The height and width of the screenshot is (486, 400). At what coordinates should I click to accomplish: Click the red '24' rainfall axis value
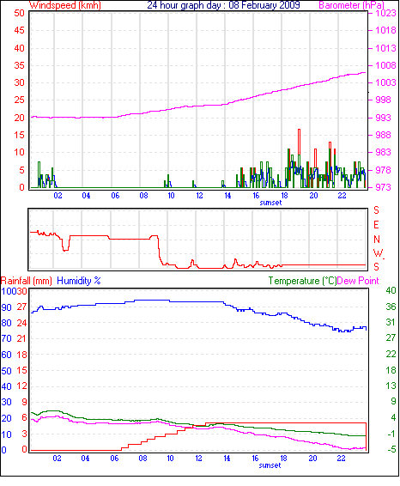point(21,323)
